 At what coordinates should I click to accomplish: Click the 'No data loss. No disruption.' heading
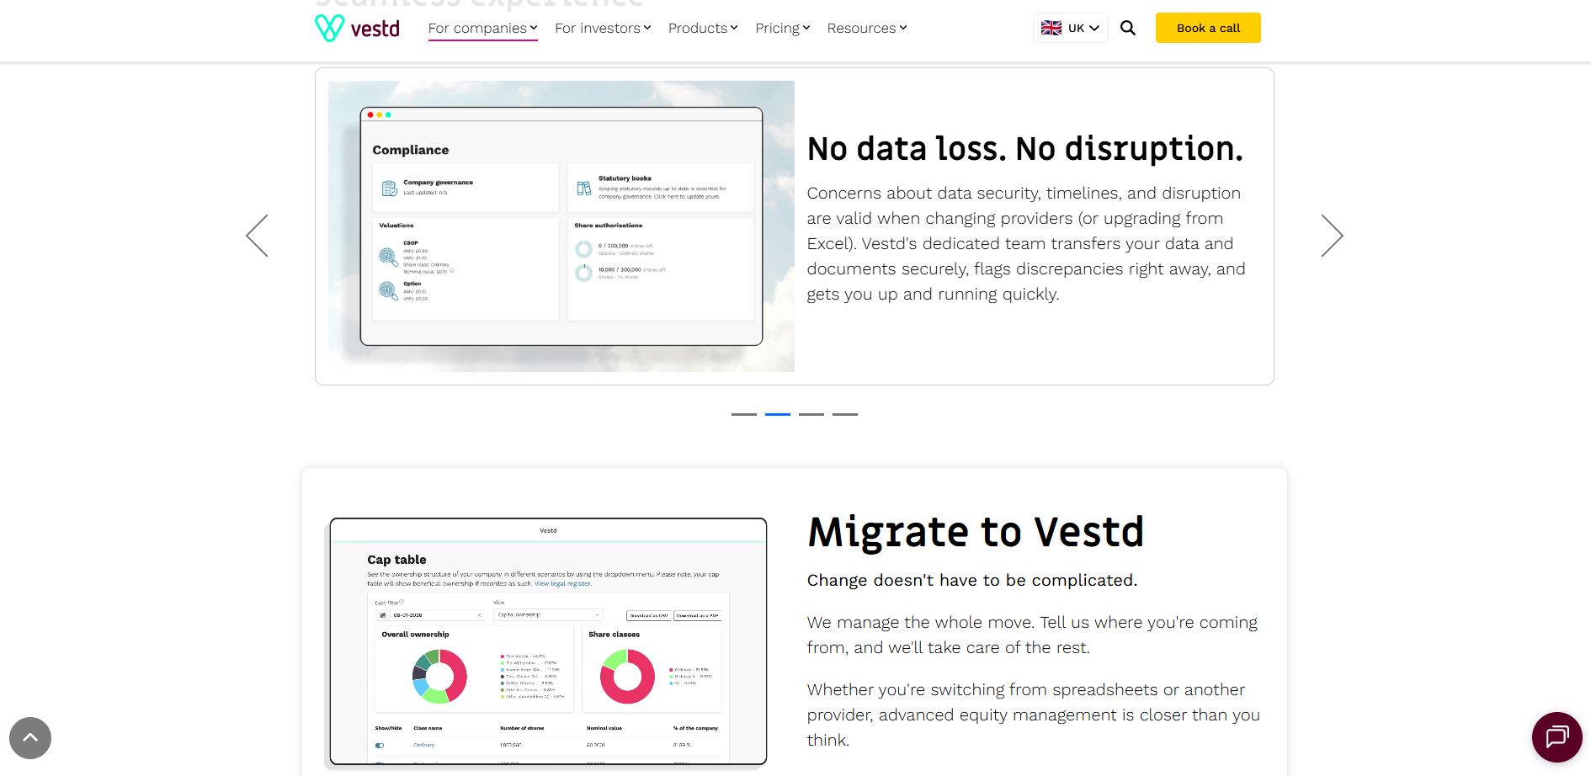(x=1024, y=149)
